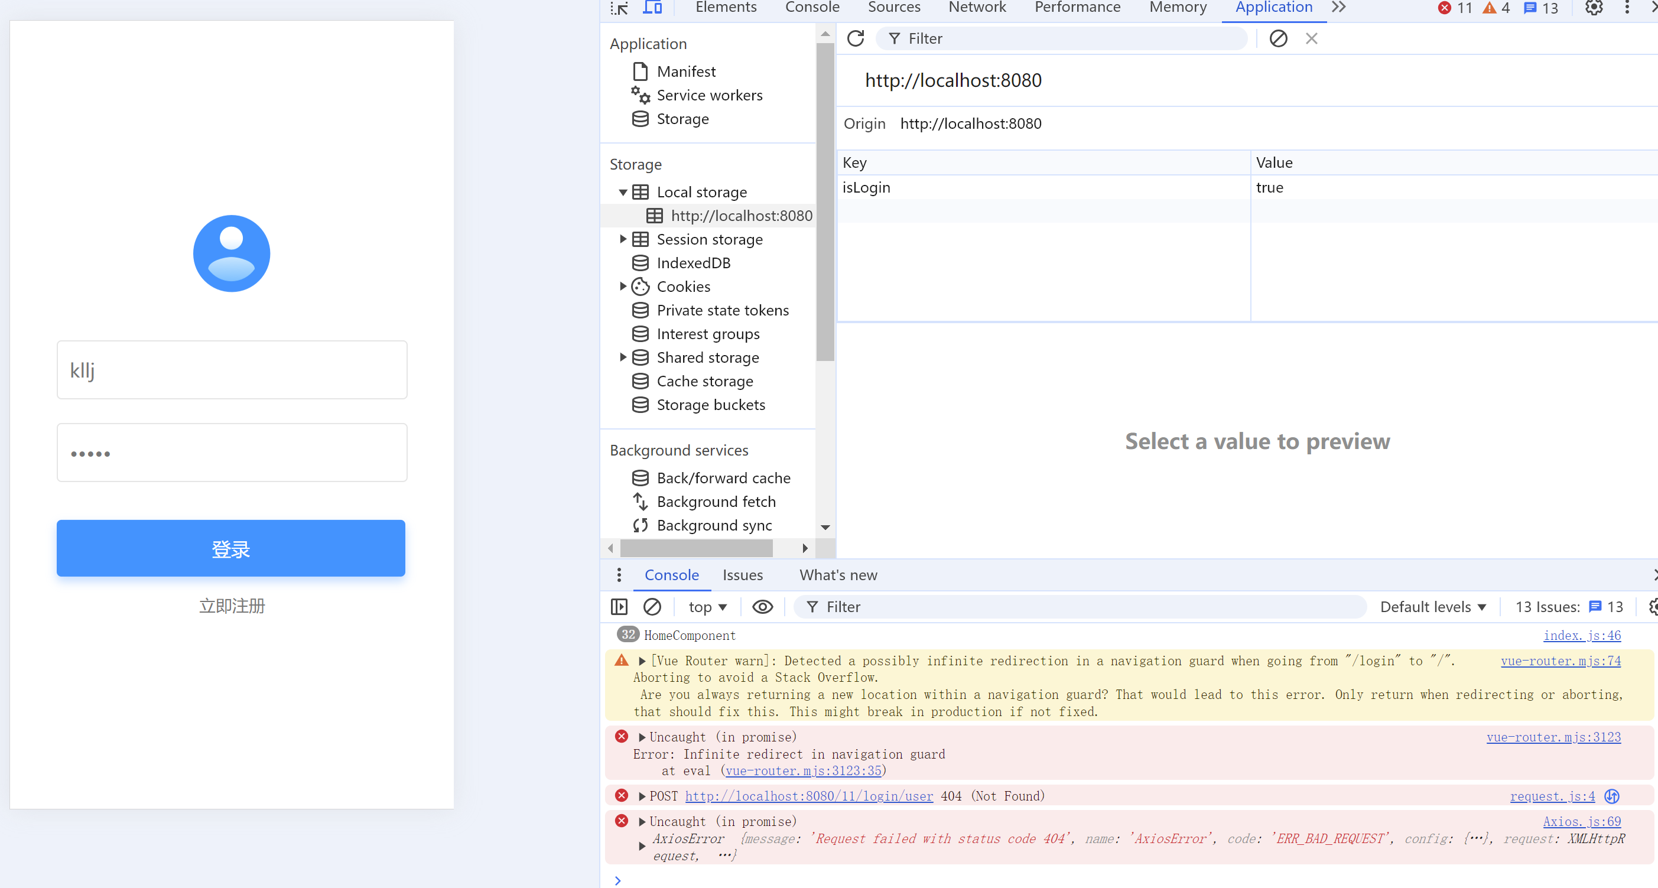Collapse the Local storage tree node
Image resolution: width=1658 pixels, height=888 pixels.
point(622,193)
